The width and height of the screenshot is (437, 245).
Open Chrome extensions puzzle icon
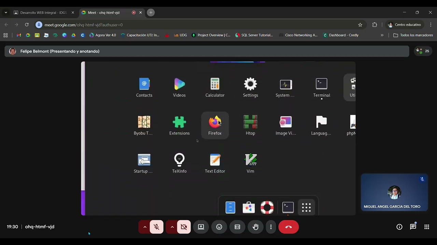coord(375,25)
